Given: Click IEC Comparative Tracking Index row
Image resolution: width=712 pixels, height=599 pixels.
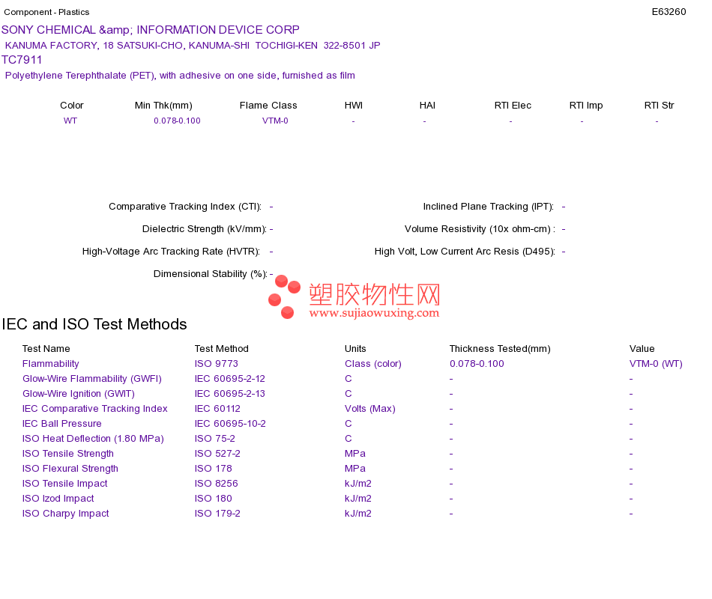Looking at the screenshot, I should 95,409.
